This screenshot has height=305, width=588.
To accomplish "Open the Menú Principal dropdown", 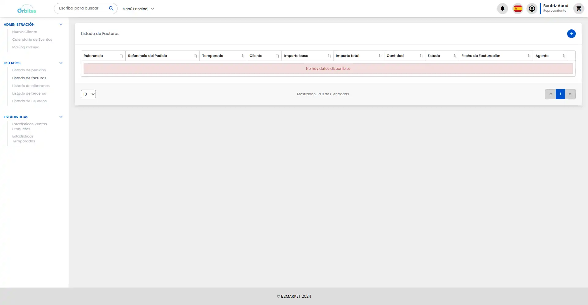I will (x=138, y=9).
